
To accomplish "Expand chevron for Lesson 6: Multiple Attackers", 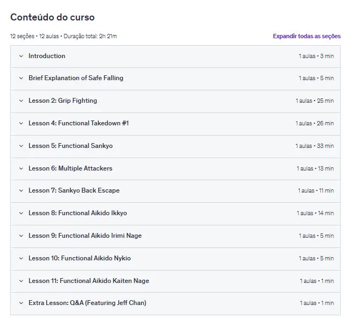I will coord(21,169).
